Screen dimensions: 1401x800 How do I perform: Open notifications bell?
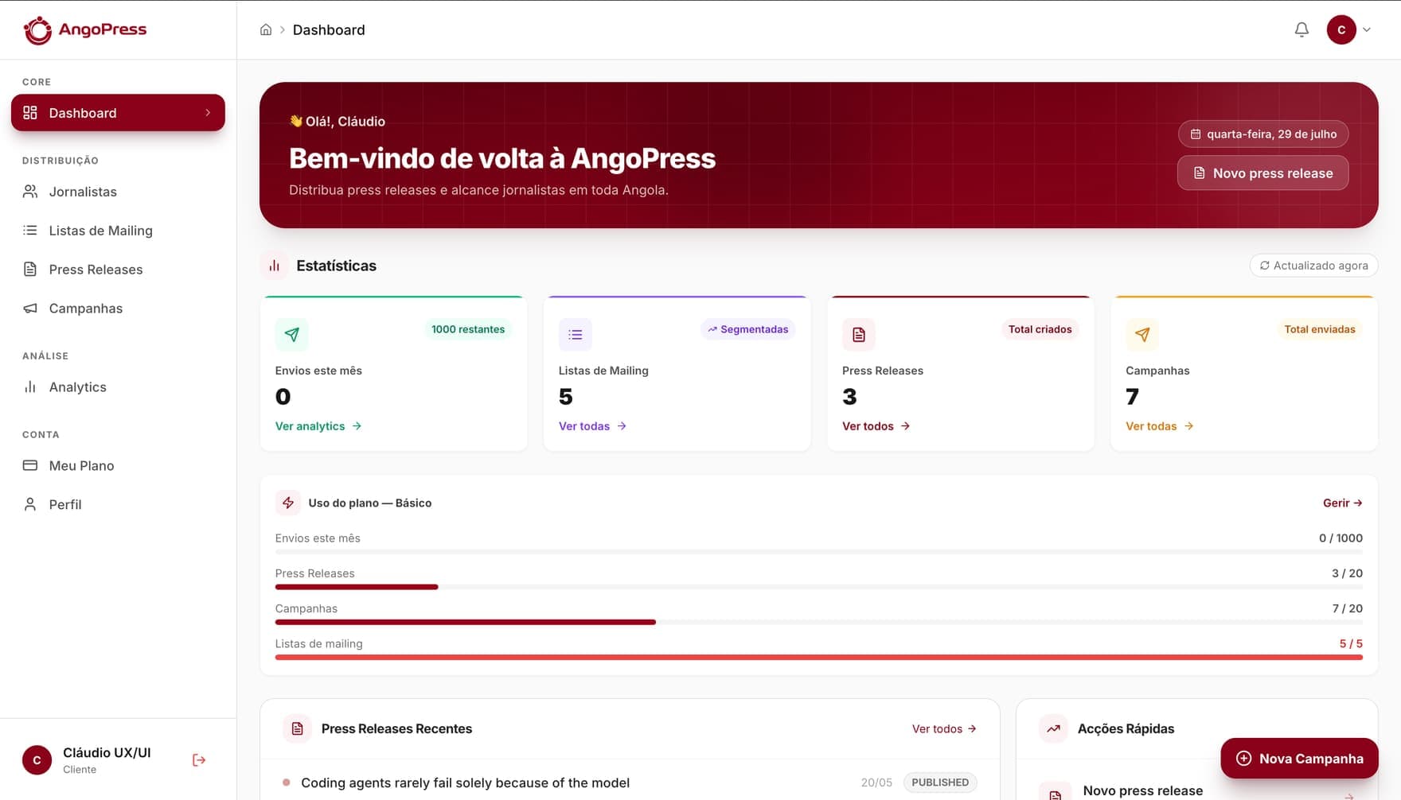1301,29
